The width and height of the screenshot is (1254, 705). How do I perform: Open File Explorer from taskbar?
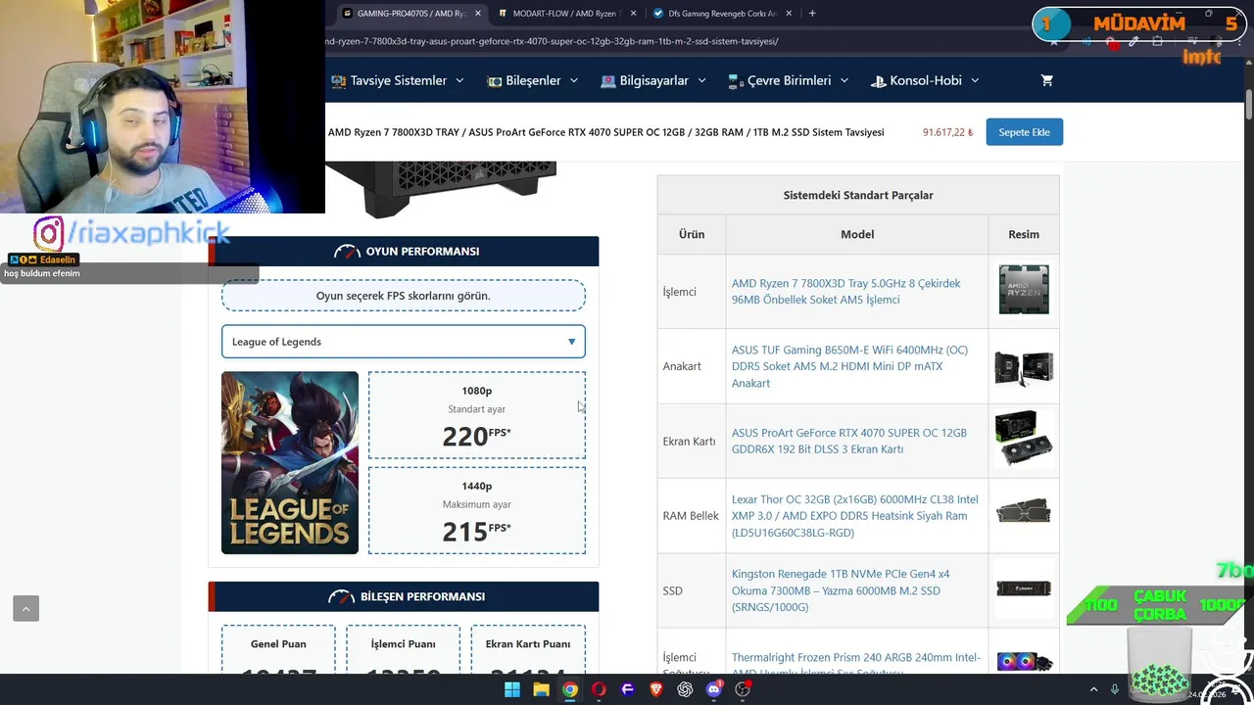tap(541, 689)
